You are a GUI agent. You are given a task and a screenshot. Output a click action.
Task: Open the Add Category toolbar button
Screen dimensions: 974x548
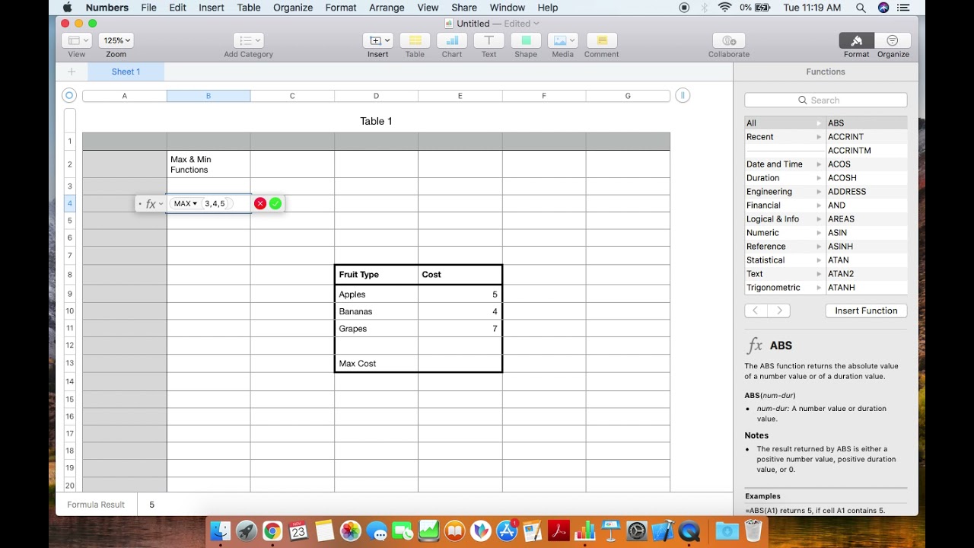tap(248, 40)
